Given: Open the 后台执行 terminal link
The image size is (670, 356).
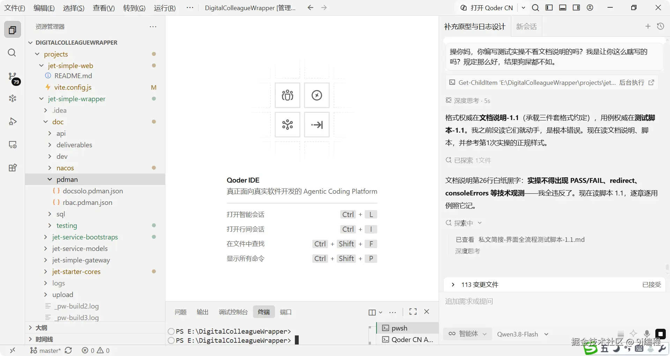Looking at the screenshot, I should 636,82.
